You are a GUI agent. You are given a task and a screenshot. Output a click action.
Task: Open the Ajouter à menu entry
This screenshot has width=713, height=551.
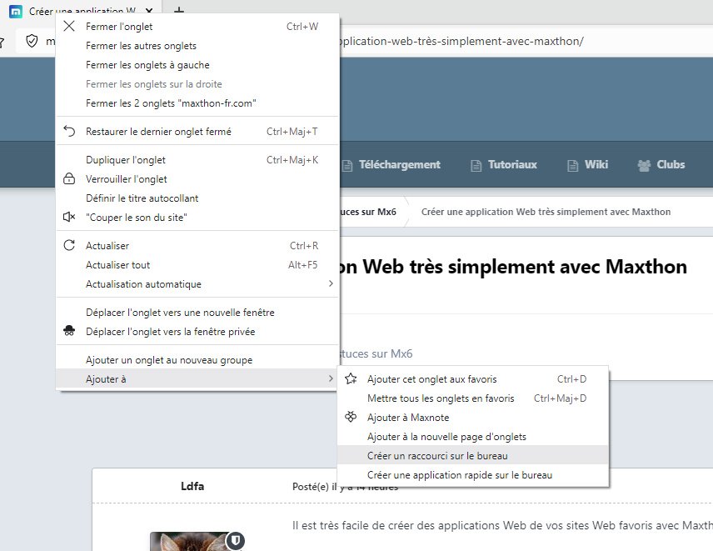(x=197, y=379)
